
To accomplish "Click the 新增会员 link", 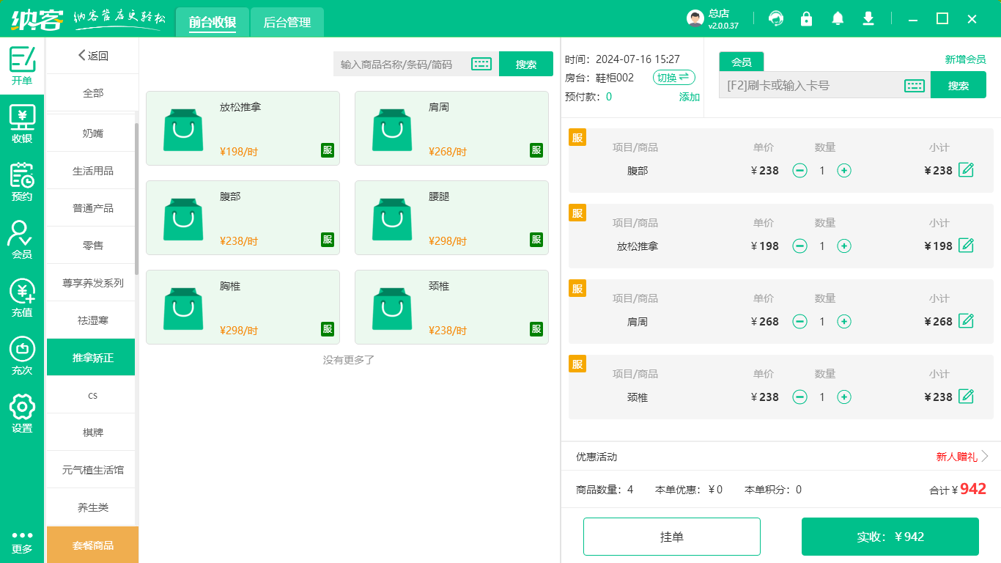I will (965, 59).
